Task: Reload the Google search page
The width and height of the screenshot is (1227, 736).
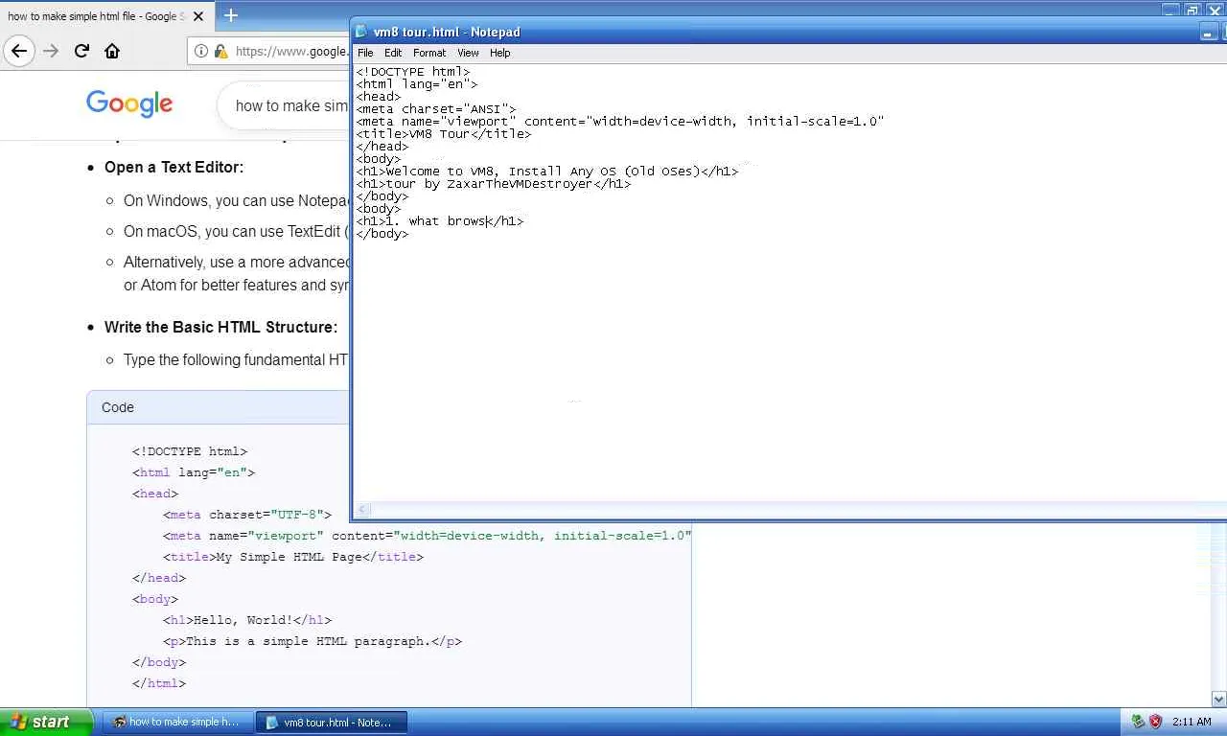Action: (x=81, y=51)
